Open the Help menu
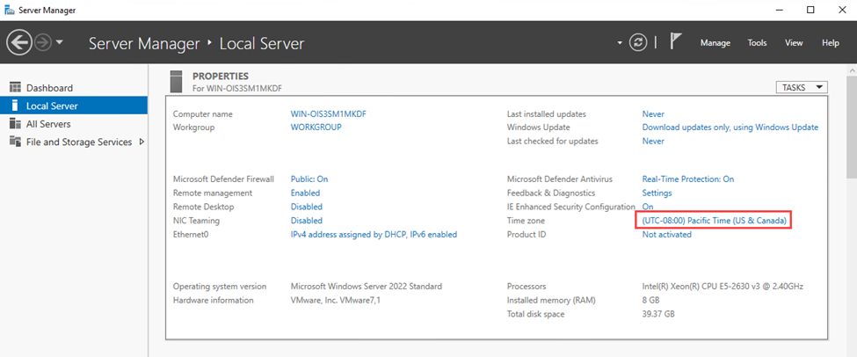 [831, 42]
